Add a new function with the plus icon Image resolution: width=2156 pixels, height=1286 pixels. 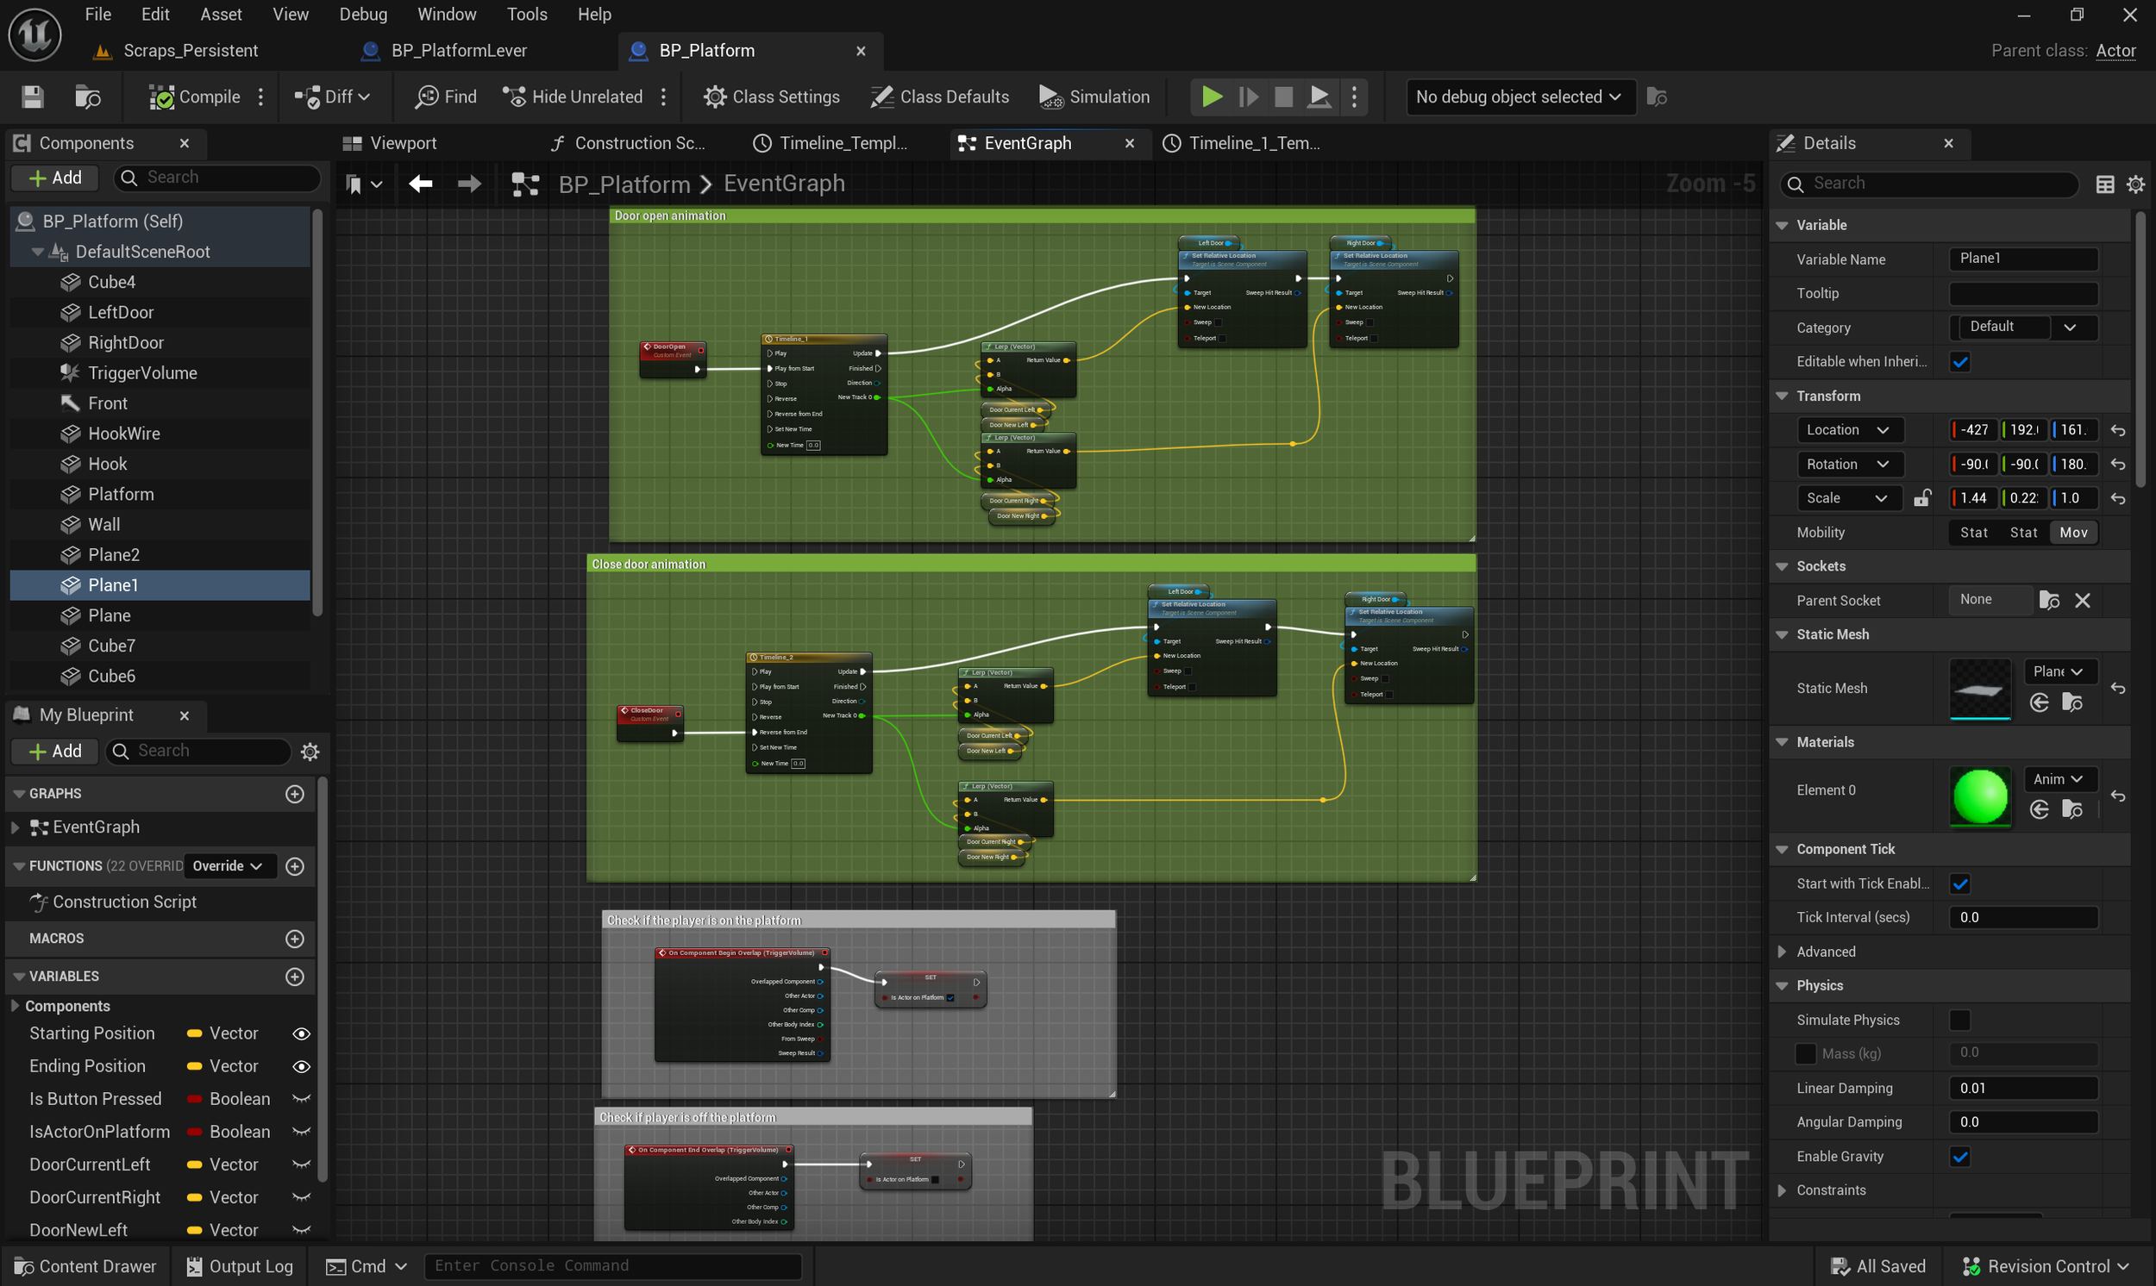click(295, 866)
